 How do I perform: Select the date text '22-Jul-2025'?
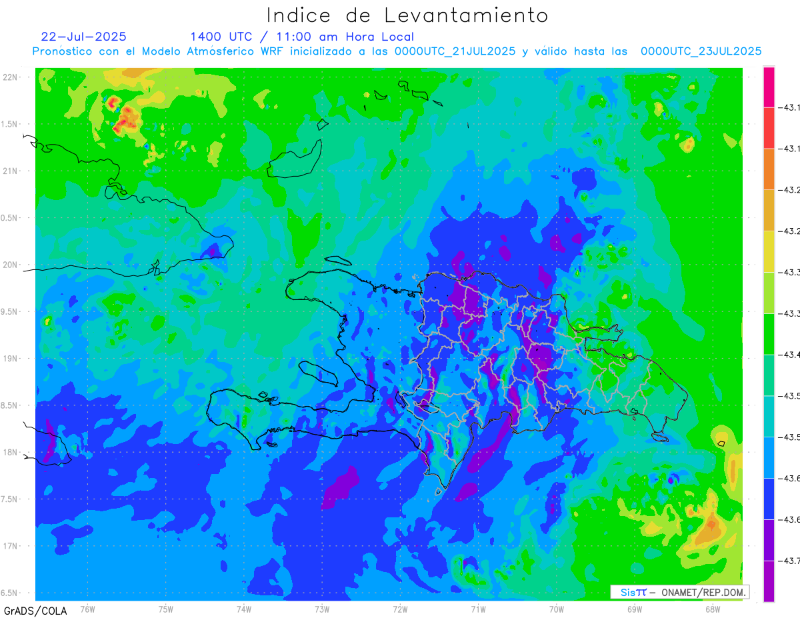[x=84, y=37]
